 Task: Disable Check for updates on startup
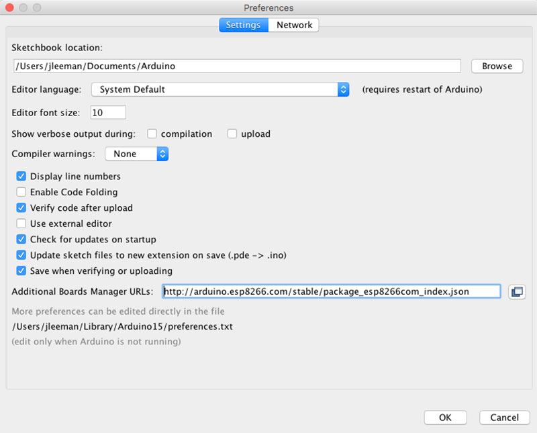21,239
